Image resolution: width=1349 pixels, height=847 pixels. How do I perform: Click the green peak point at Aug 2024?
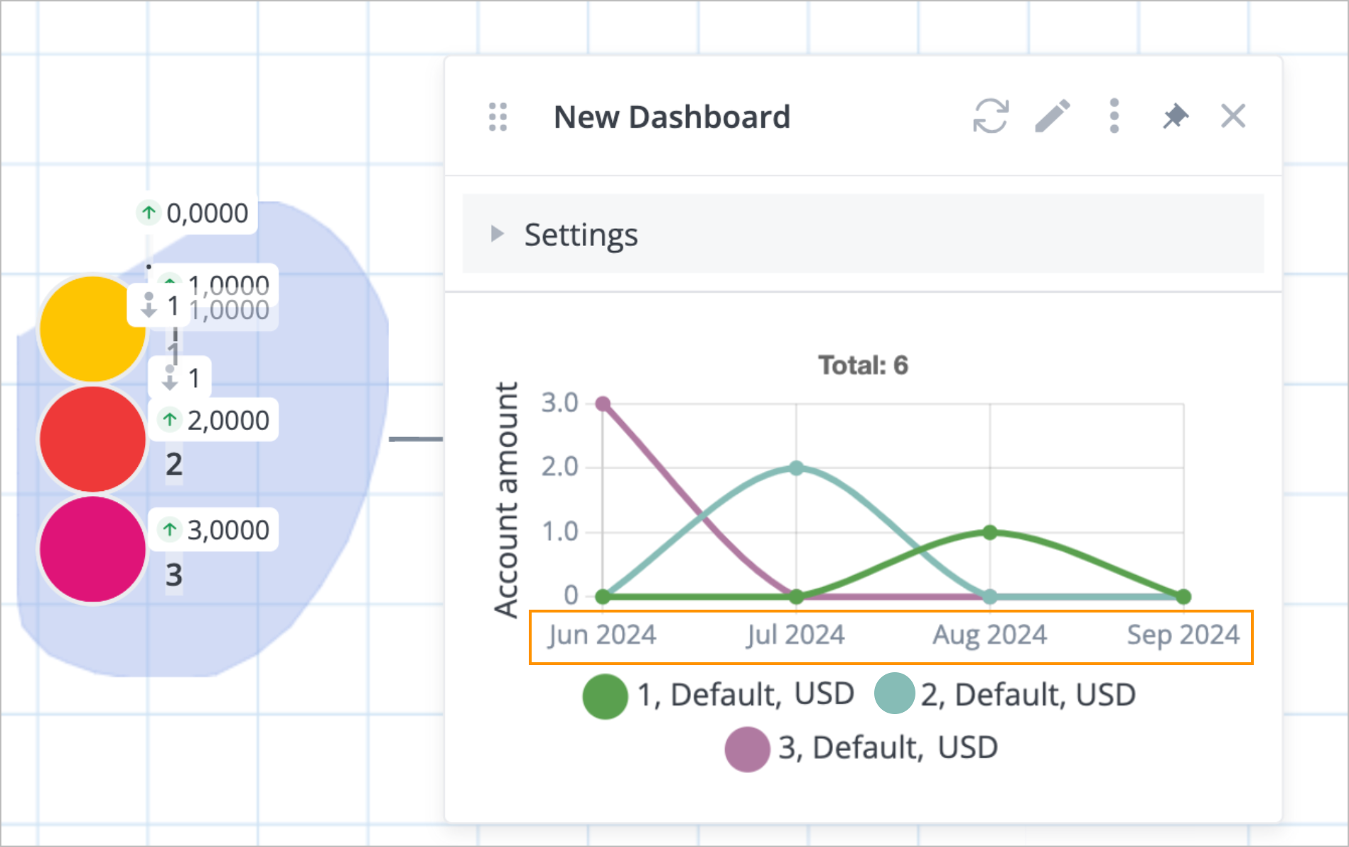(990, 532)
